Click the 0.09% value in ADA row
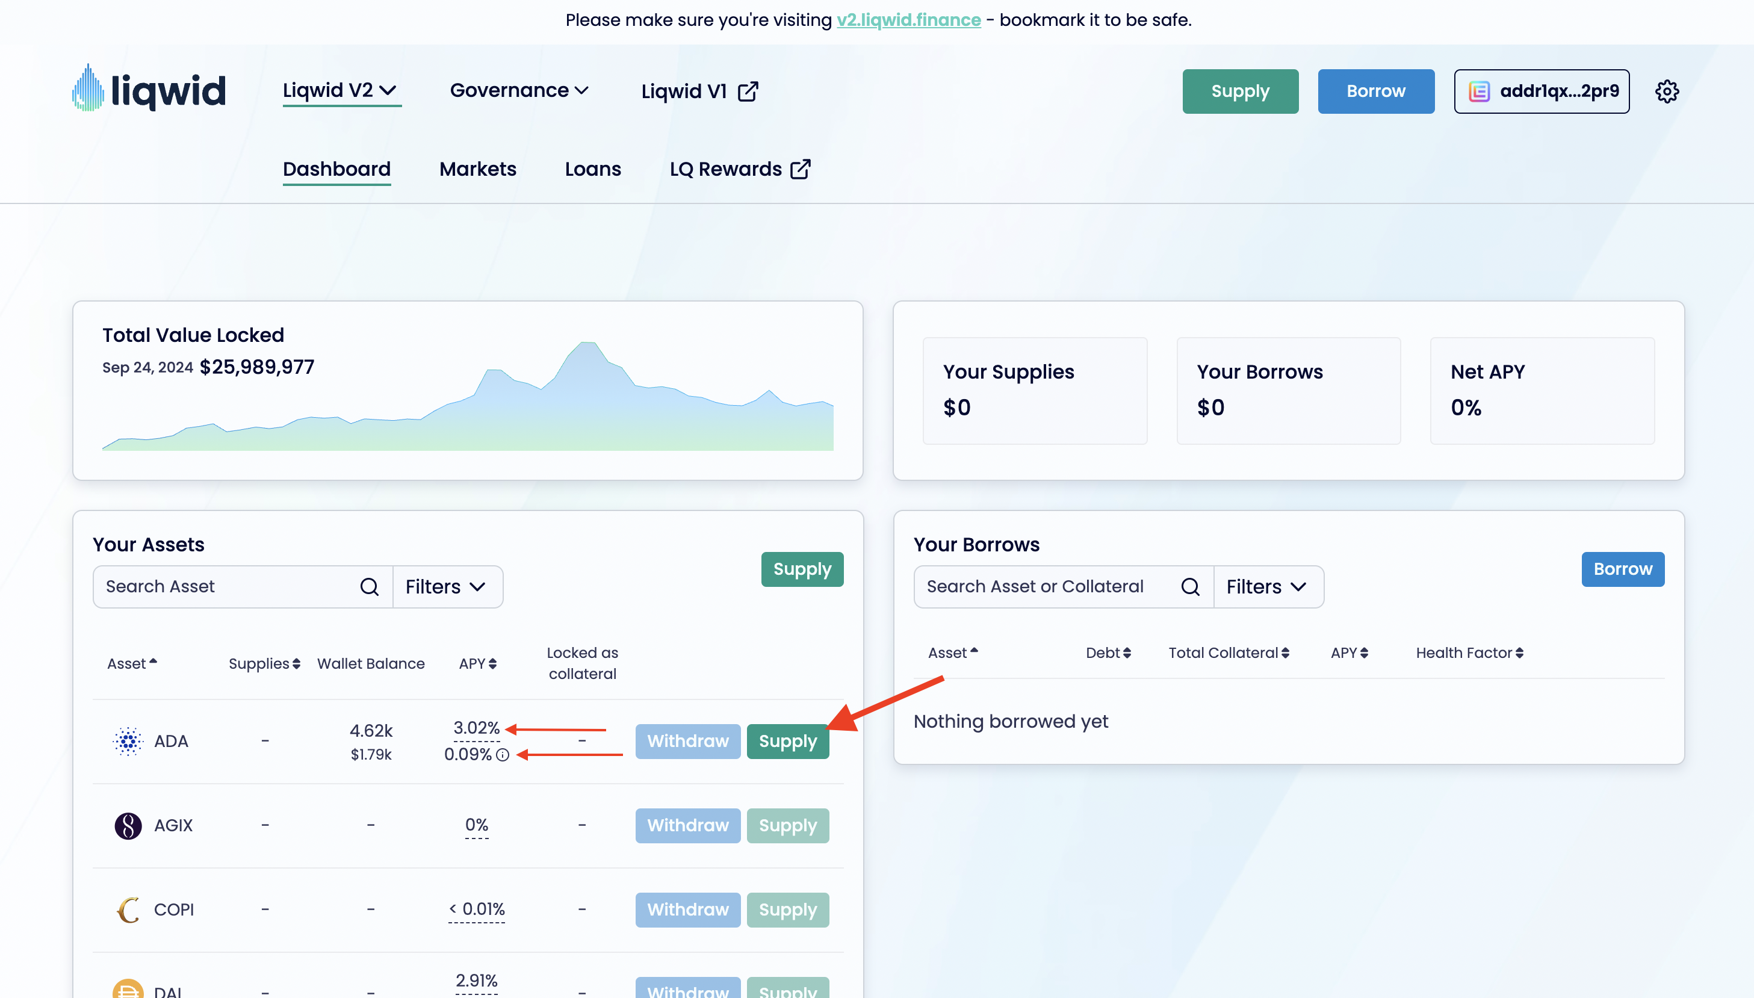 pos(468,755)
